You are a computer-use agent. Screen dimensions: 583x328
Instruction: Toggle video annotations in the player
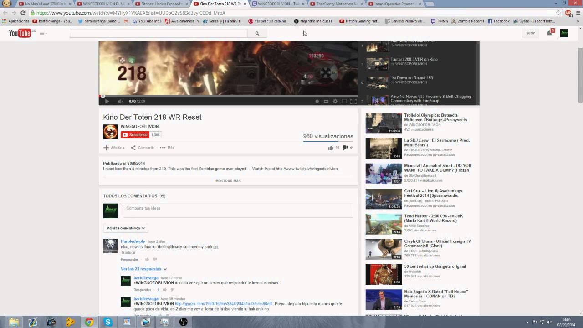[x=317, y=101]
